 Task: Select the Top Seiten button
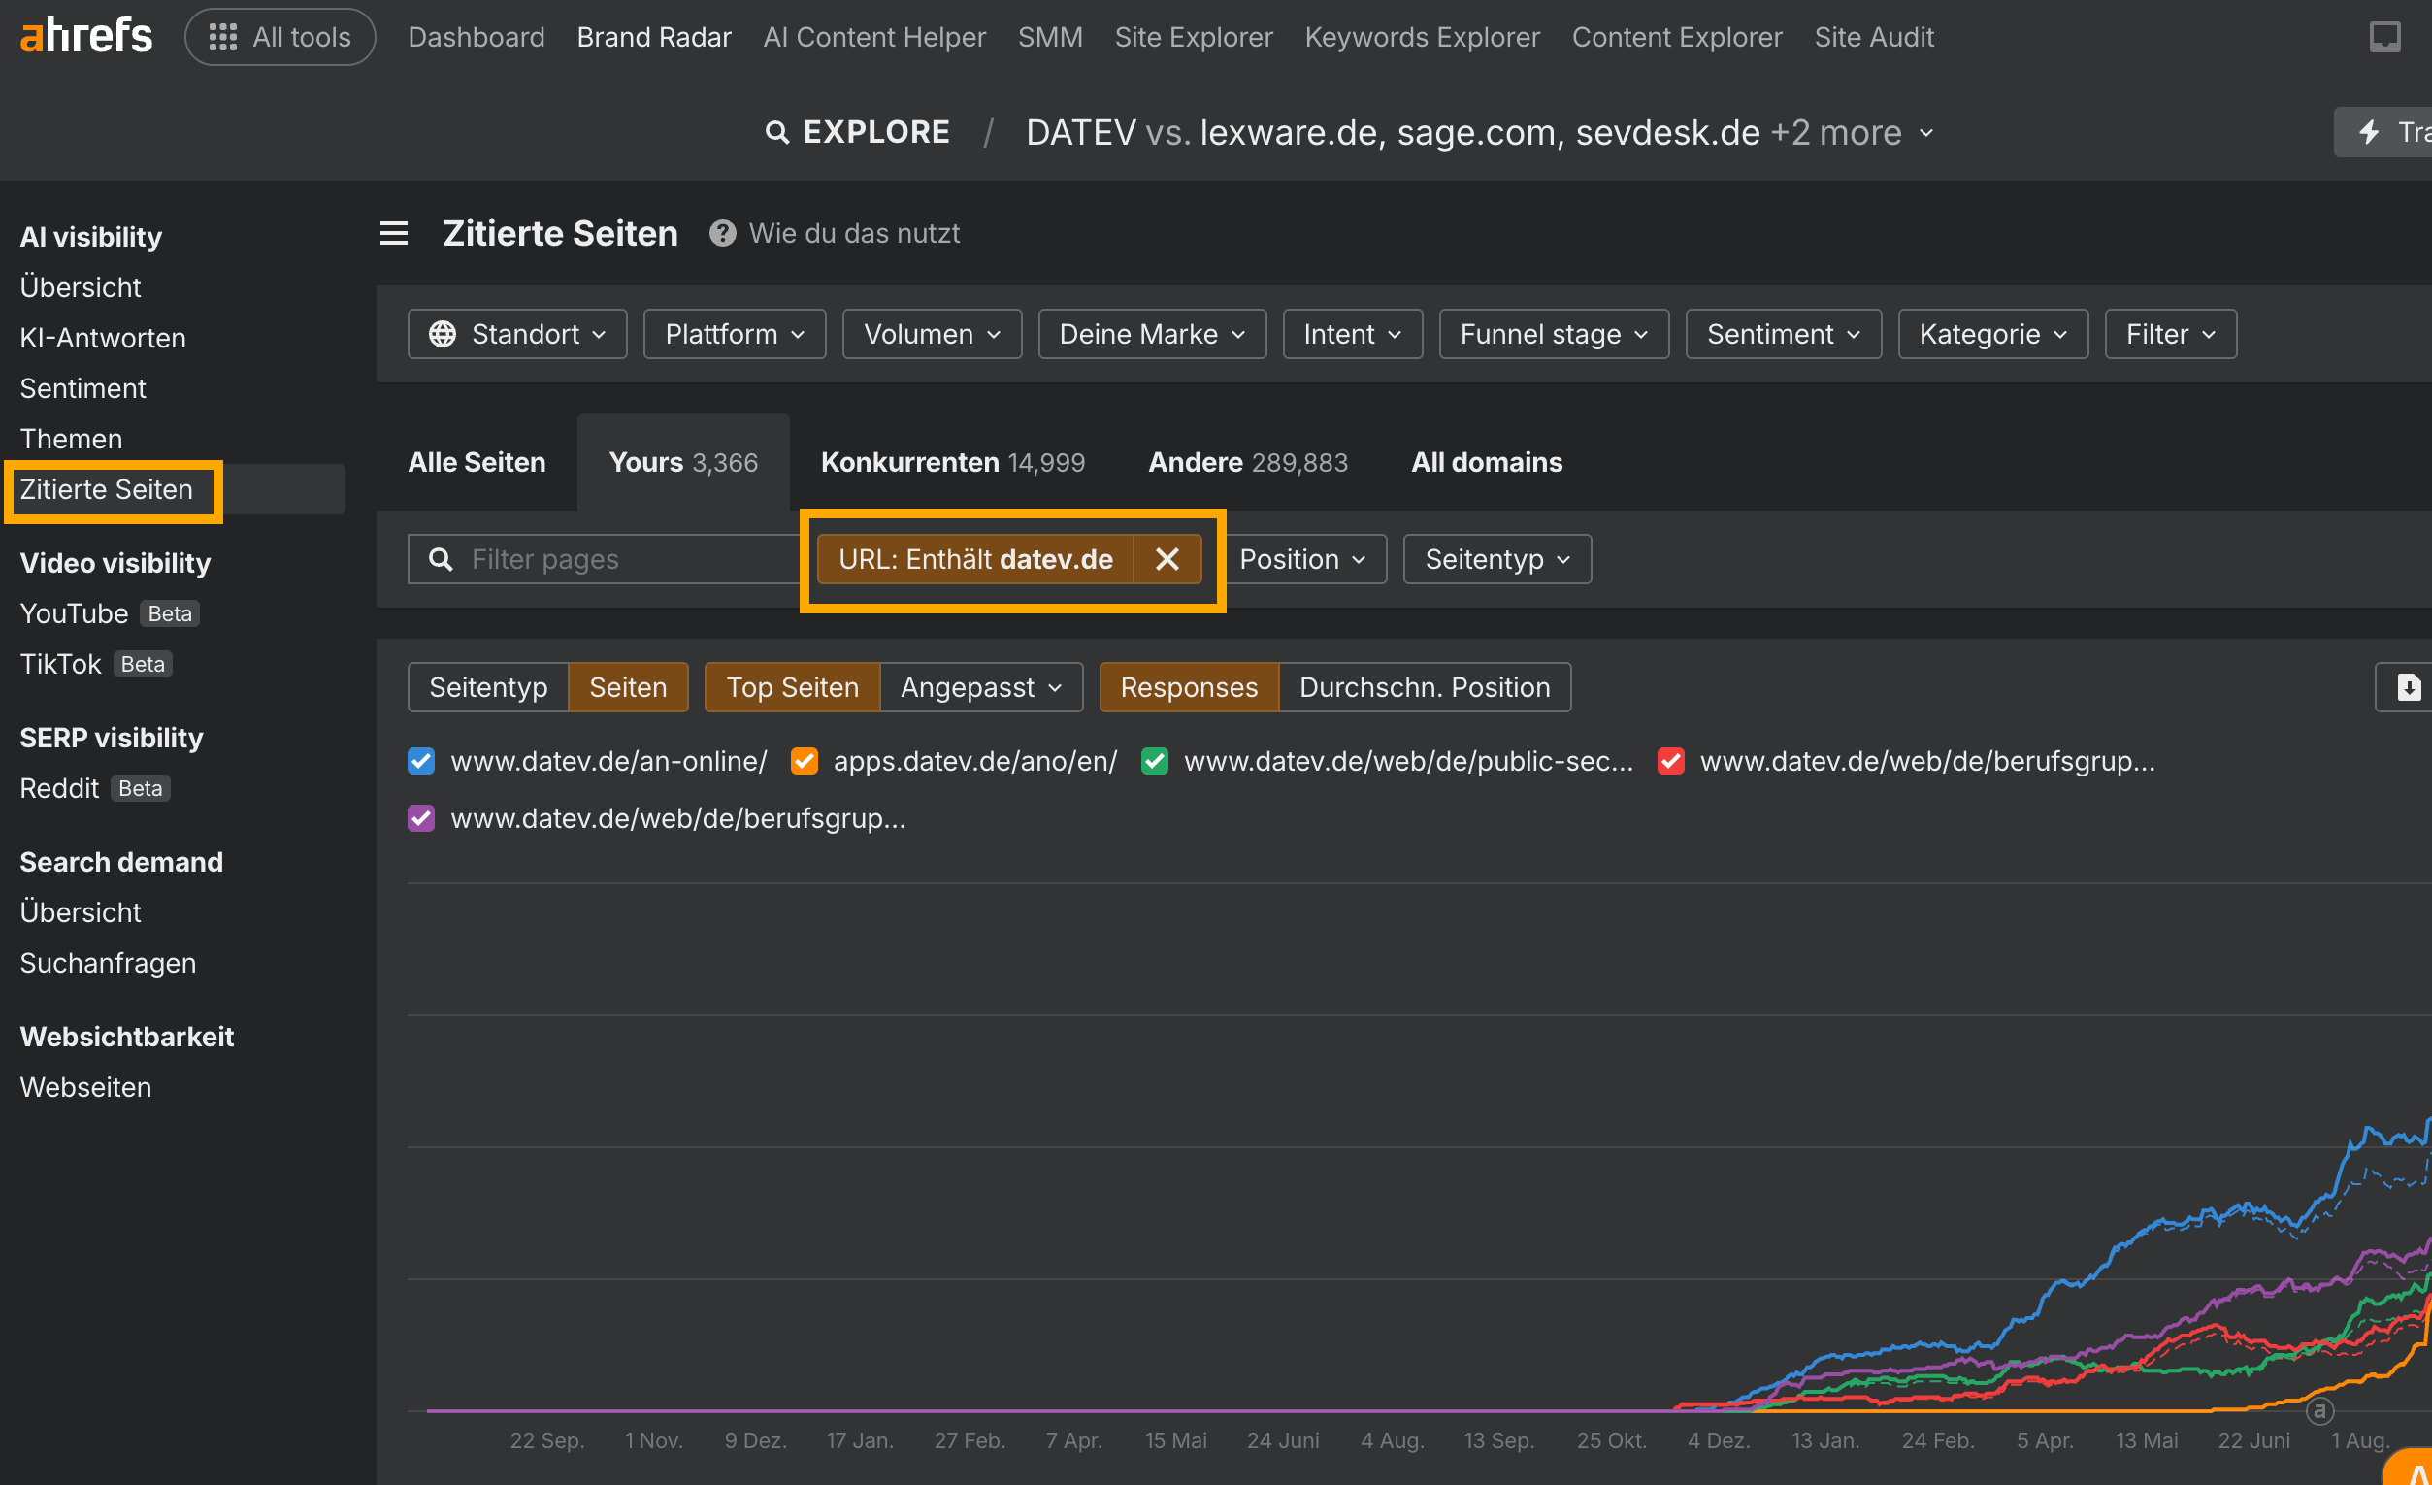[793, 687]
